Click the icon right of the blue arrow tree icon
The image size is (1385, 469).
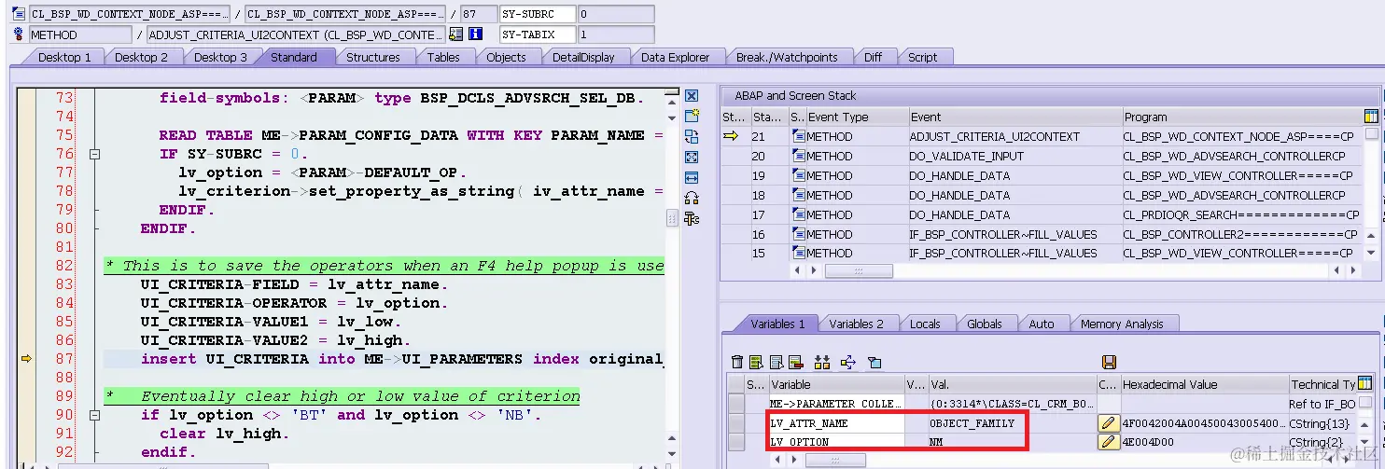click(x=874, y=362)
